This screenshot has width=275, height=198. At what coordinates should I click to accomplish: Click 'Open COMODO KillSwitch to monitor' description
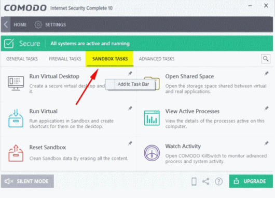216,159
